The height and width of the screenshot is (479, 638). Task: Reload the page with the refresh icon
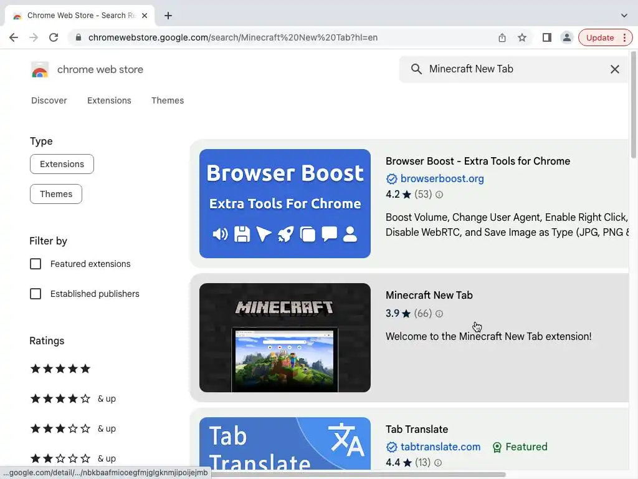[x=54, y=37]
